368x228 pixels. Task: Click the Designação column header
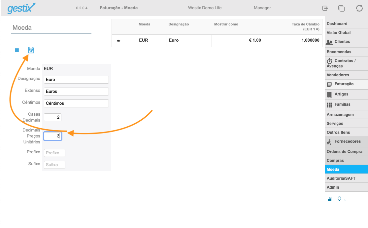(179, 24)
